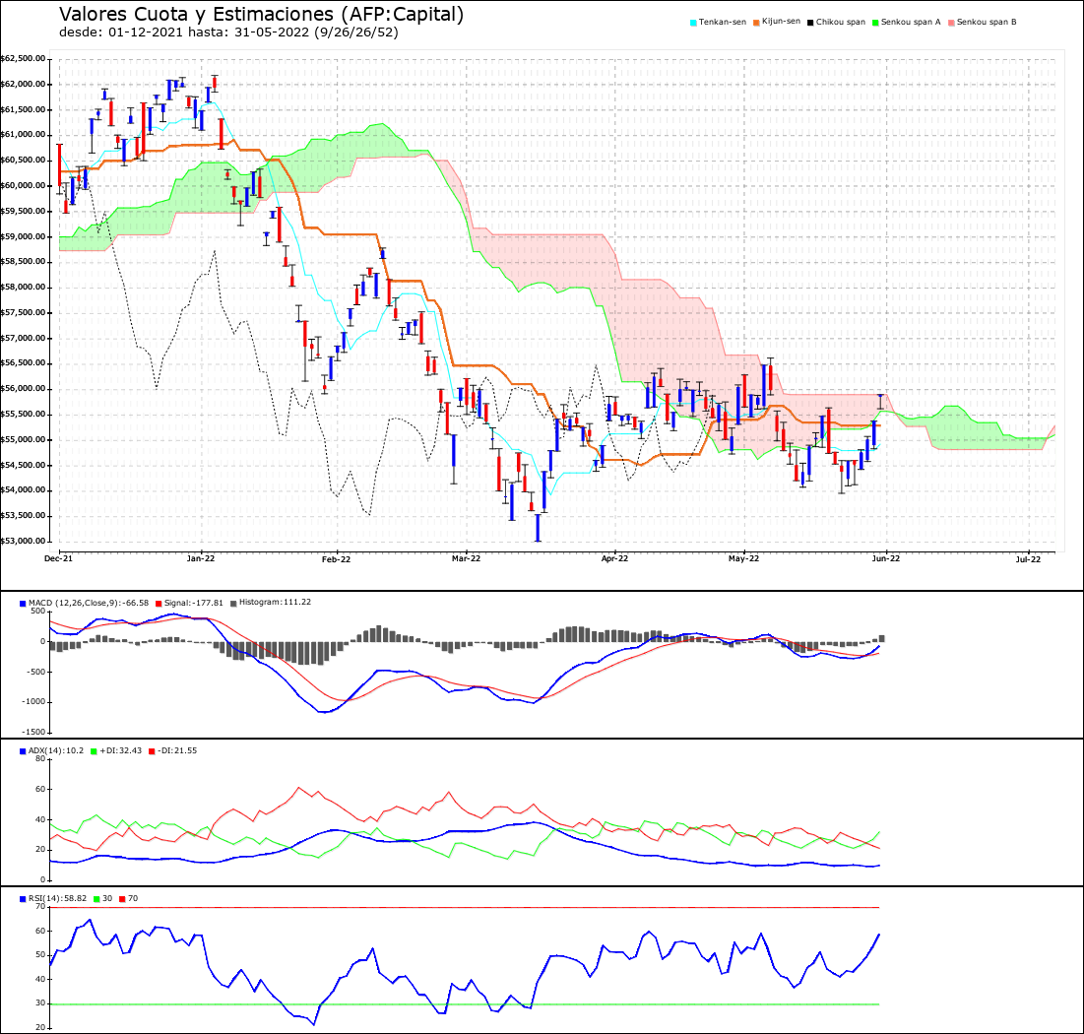Viewport: 1084px width, 1034px height.
Task: Click the Tenkan-sen legend label
Action: pos(723,22)
